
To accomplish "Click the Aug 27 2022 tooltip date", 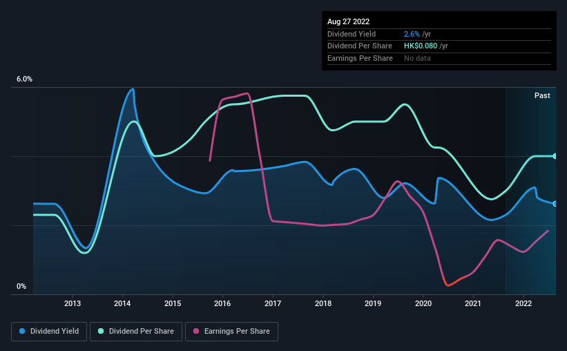I will (348, 21).
